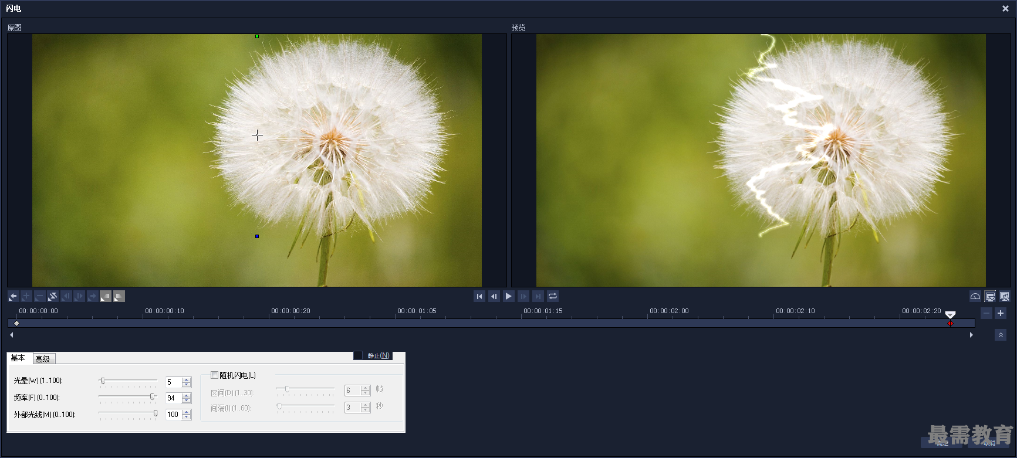Viewport: 1017px width, 458px height.
Task: Click the 外部光线 value field showing 100
Action: tap(174, 414)
